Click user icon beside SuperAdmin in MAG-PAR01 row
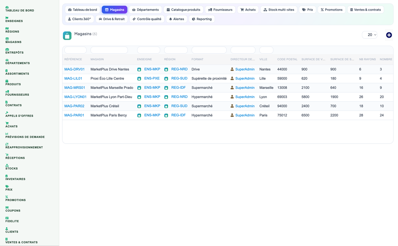398x246 pixels. 232,115
